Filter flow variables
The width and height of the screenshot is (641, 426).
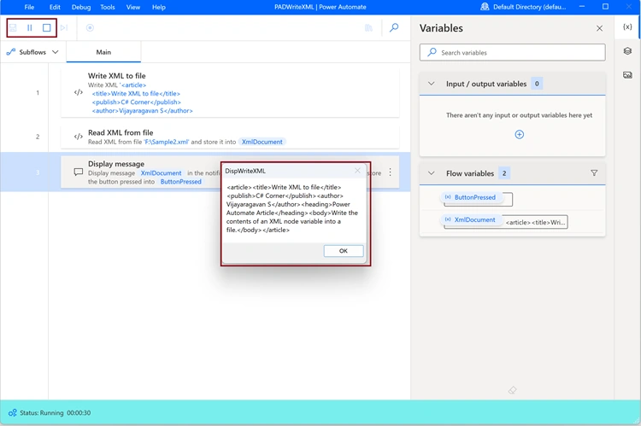pyautogui.click(x=594, y=173)
